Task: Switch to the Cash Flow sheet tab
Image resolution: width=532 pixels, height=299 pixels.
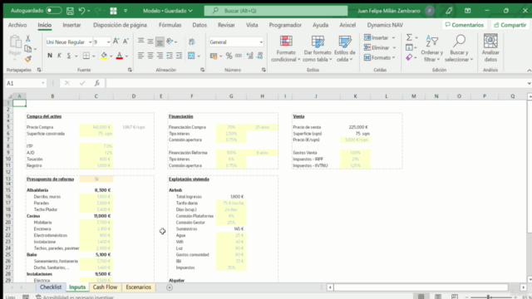Action: coord(105,287)
